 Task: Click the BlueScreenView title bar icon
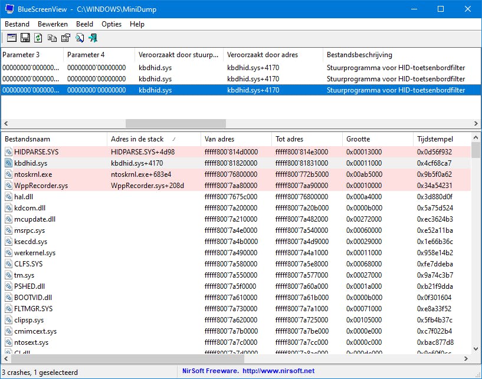click(x=9, y=9)
